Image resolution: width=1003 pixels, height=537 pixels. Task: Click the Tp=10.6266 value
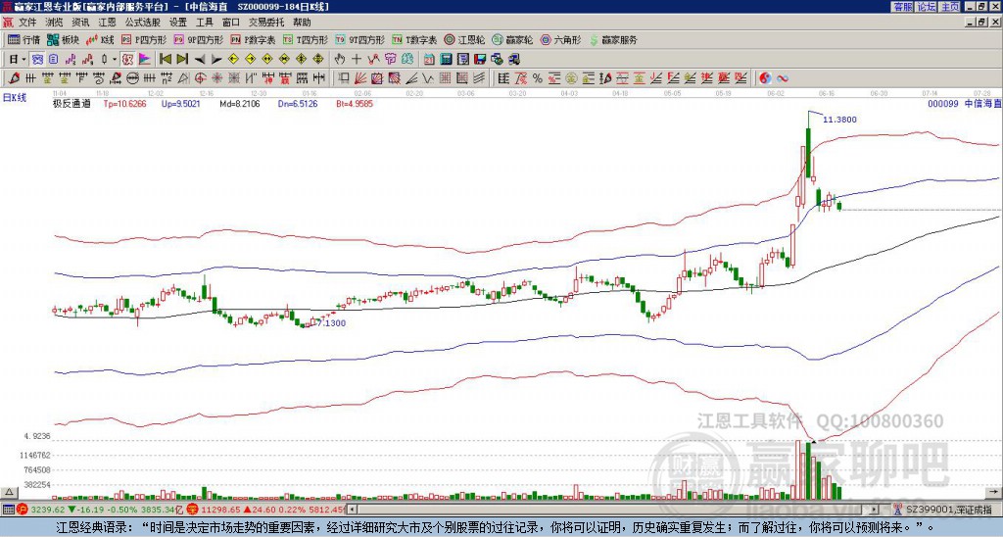[x=124, y=103]
